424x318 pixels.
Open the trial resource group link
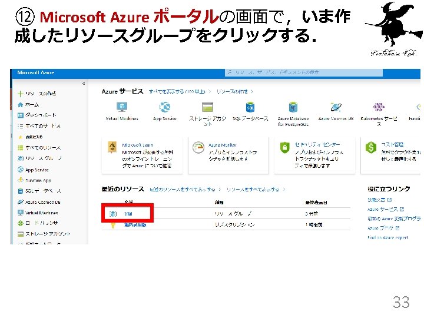pyautogui.click(x=128, y=214)
